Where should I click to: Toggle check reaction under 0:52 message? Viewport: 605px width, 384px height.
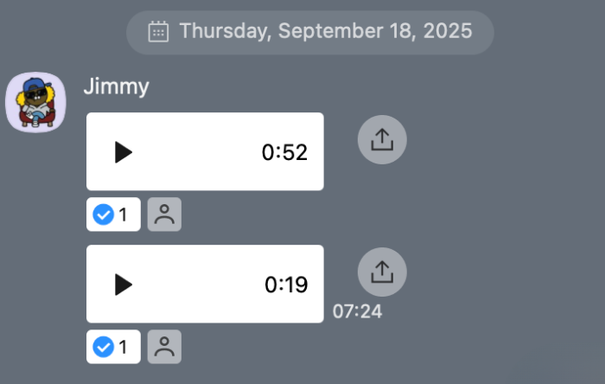coord(113,214)
